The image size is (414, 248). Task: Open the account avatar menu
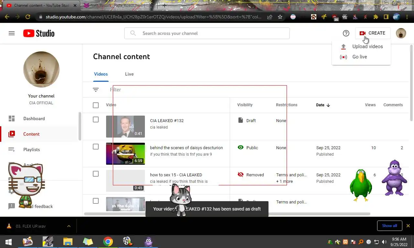[x=401, y=33]
